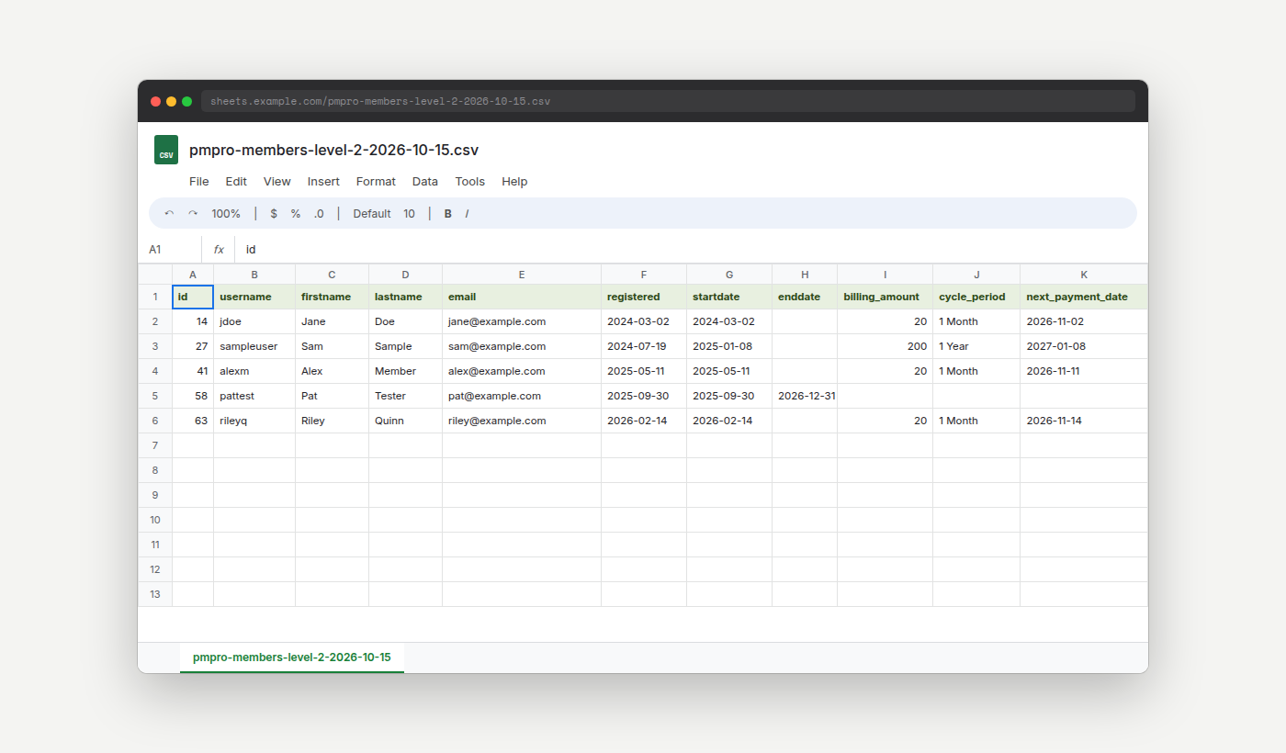Click the fx function icon
Image resolution: width=1286 pixels, height=753 pixels.
click(219, 250)
